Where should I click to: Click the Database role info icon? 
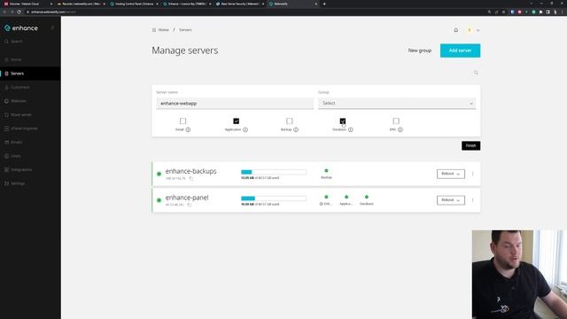tap(351, 129)
